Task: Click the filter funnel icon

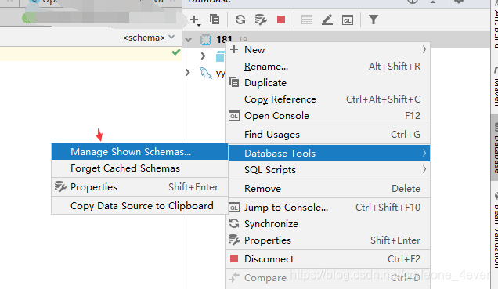Action: click(x=373, y=20)
